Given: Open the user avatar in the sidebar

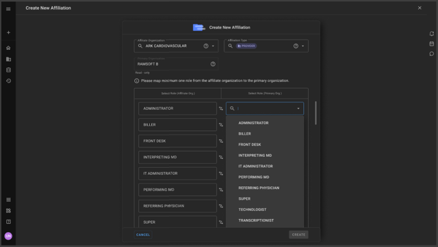Looking at the screenshot, I should pyautogui.click(x=8, y=236).
